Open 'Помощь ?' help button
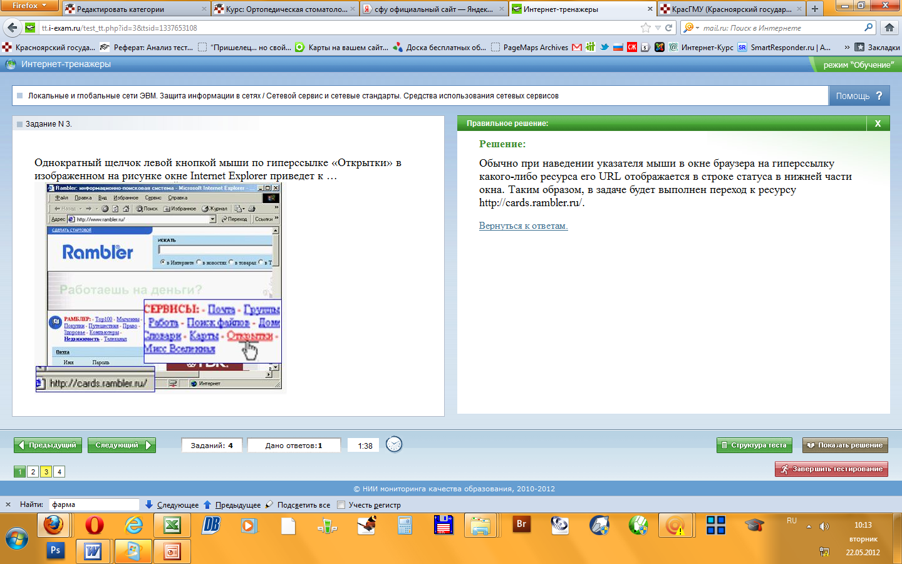Image resolution: width=902 pixels, height=564 pixels. click(859, 96)
